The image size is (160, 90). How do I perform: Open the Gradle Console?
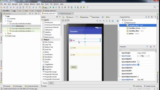tap(149, 86)
